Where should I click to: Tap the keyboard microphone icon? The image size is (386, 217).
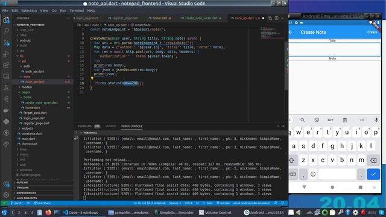(x=376, y=120)
